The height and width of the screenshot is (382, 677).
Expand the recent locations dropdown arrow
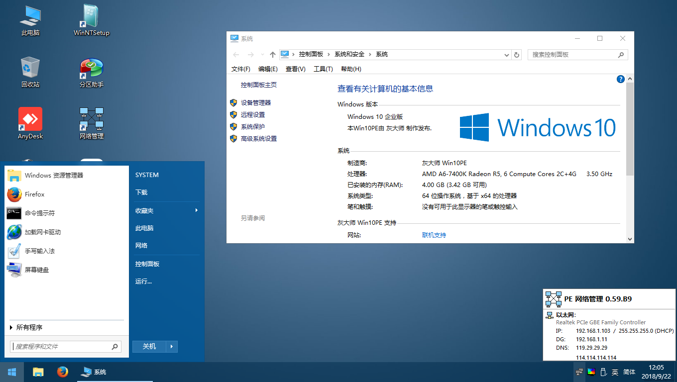pyautogui.click(x=262, y=55)
